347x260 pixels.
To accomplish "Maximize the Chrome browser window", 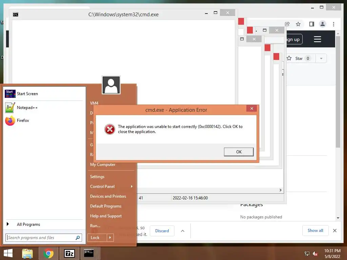I will 322,7.
